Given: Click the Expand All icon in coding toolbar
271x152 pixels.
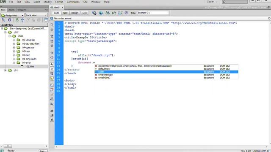Looking at the screenshot, I should coord(52,46).
